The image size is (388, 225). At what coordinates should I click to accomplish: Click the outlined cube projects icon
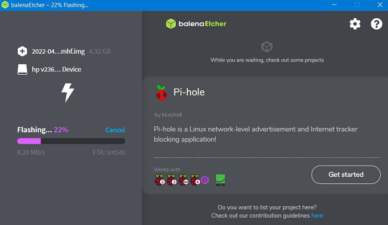(x=267, y=47)
